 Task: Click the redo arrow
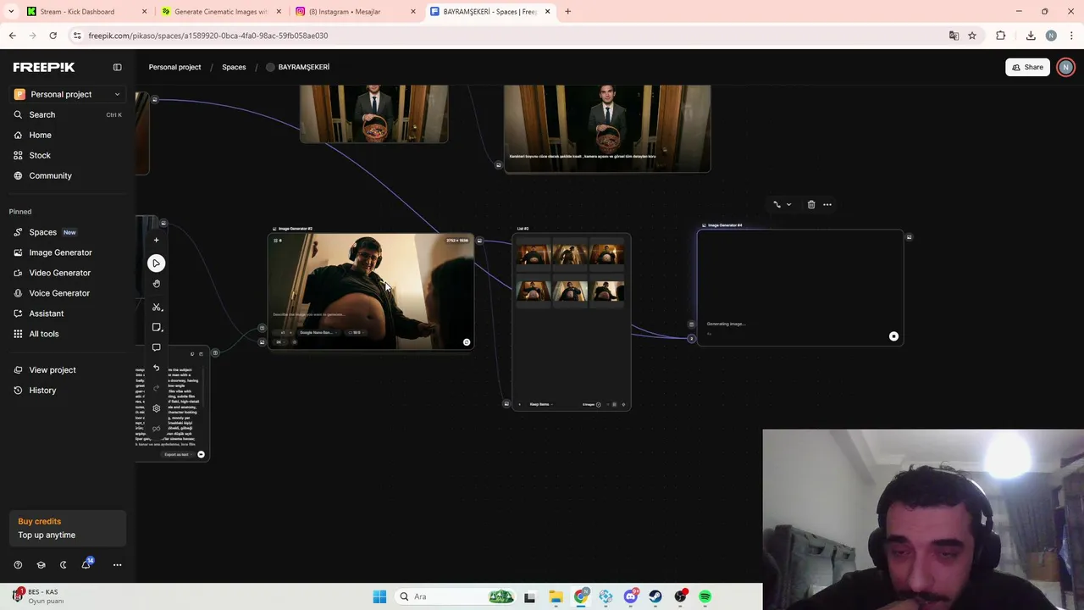(x=156, y=388)
